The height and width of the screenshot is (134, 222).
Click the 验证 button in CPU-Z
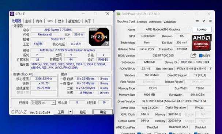click(x=83, y=112)
